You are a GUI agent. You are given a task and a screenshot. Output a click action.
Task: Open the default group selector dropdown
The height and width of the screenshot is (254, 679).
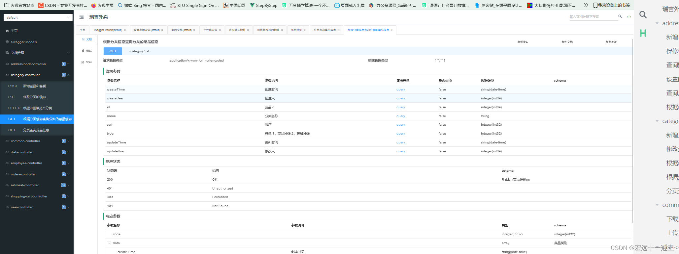pos(38,17)
